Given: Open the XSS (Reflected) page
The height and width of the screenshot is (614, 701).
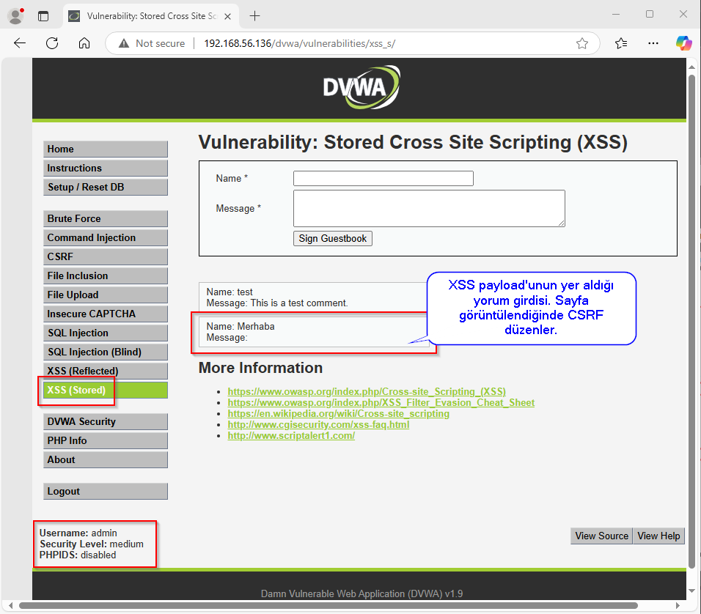Looking at the screenshot, I should [x=106, y=371].
